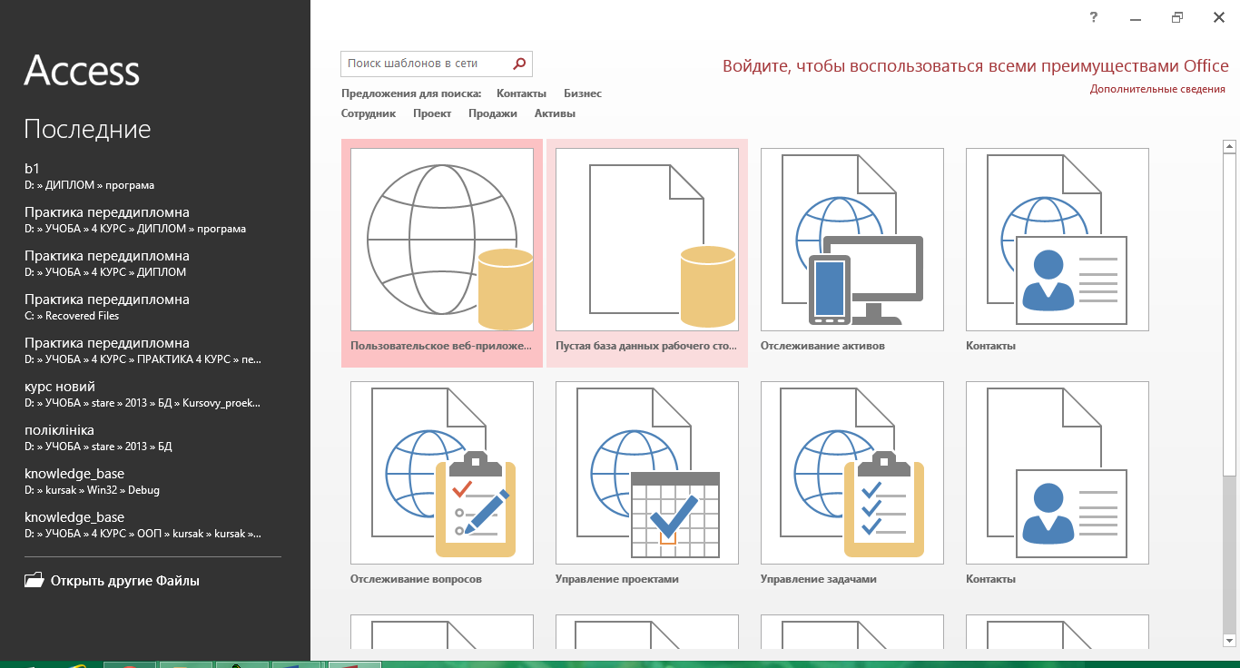
Task: Select suggested search Проект
Action: point(432,113)
